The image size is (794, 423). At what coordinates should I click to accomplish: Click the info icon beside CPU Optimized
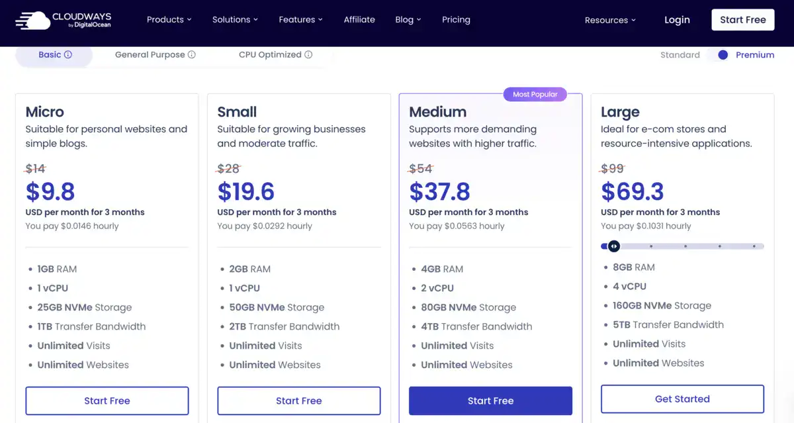click(309, 55)
